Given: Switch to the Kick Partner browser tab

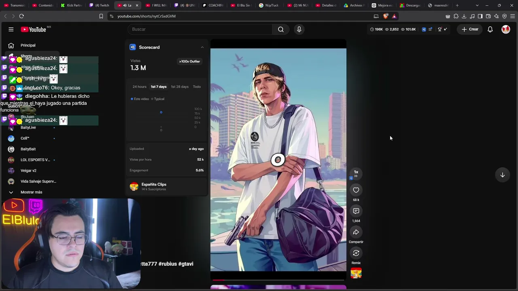Looking at the screenshot, I should tap(71, 5).
